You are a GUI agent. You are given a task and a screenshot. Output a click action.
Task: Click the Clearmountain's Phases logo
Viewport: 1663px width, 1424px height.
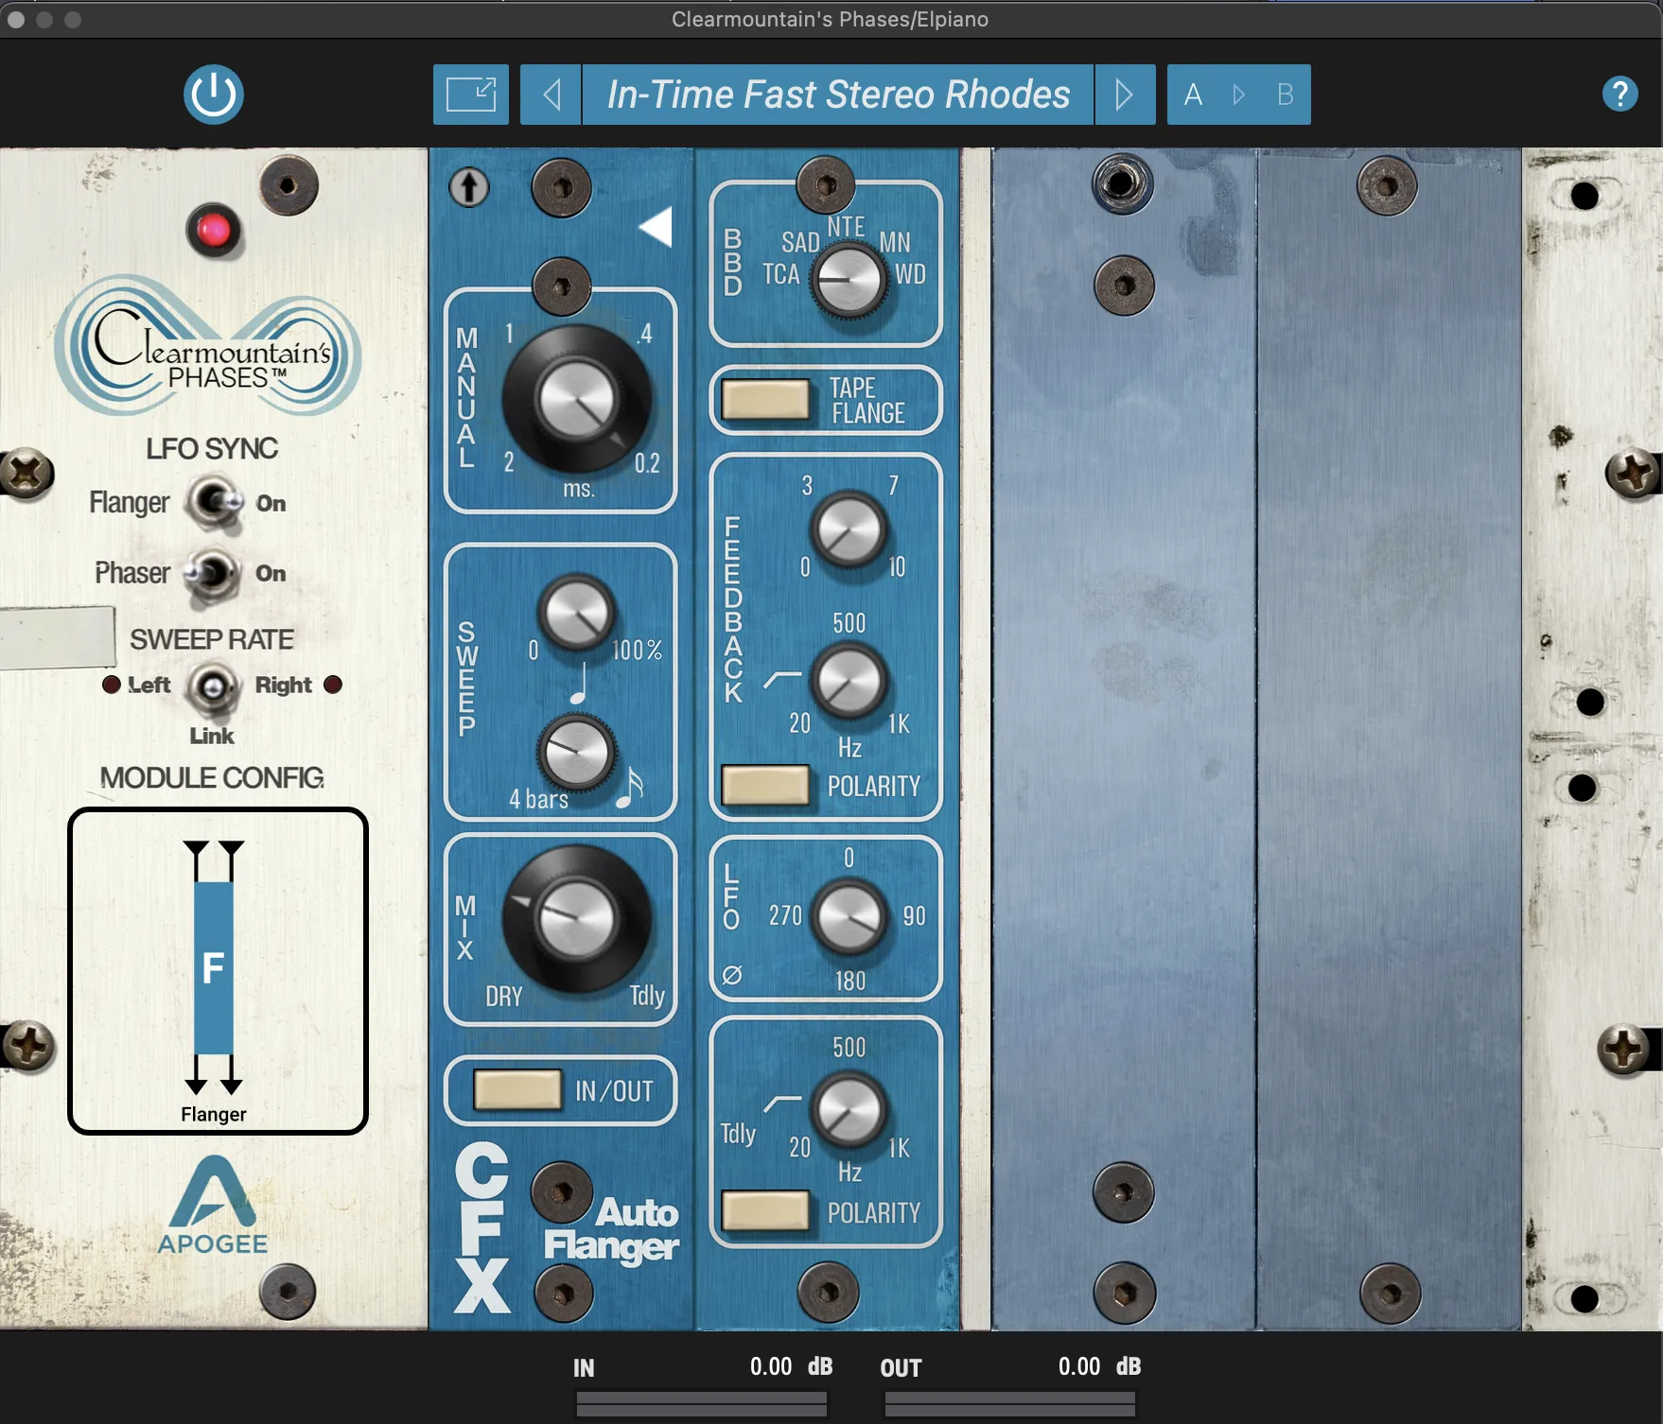[x=208, y=345]
